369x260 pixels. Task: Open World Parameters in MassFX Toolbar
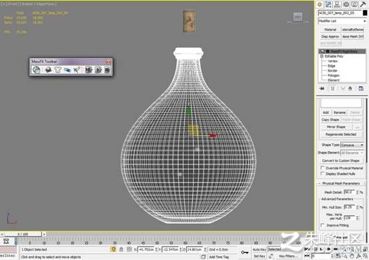tap(36, 70)
